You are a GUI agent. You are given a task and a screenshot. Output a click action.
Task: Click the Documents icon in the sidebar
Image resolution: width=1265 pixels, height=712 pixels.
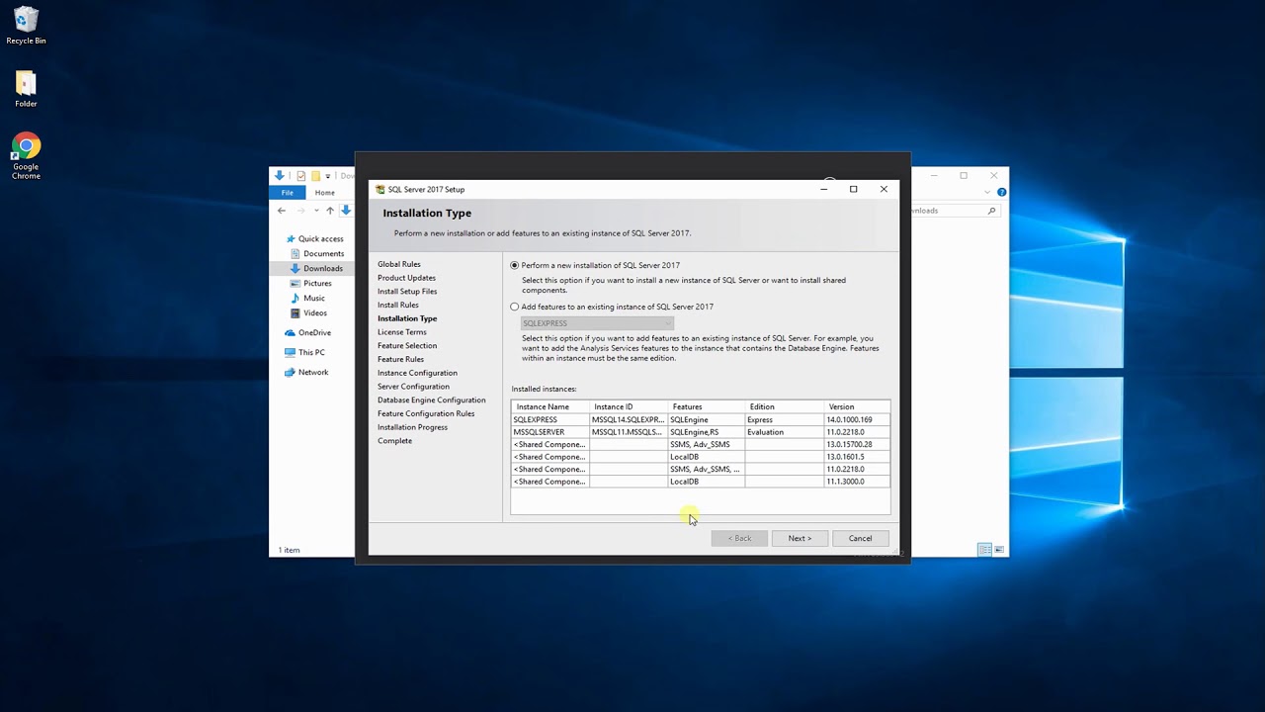(295, 253)
